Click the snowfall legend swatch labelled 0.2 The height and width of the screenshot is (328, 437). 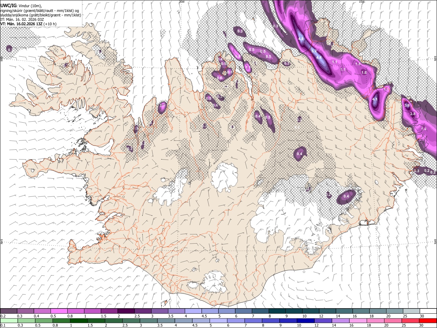pyautogui.click(x=9, y=311)
